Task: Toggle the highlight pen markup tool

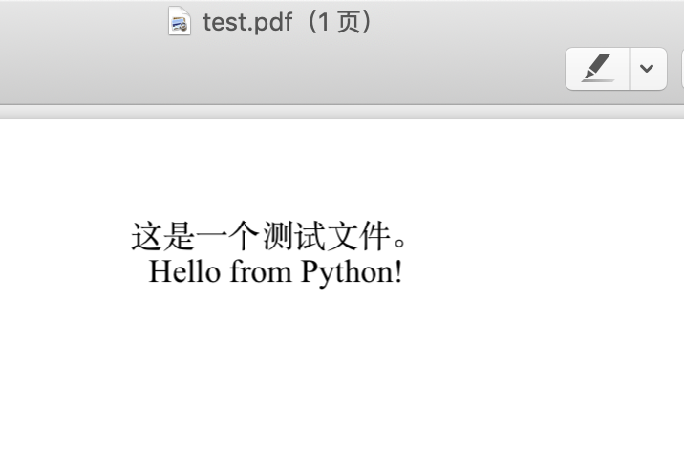Action: click(x=597, y=69)
